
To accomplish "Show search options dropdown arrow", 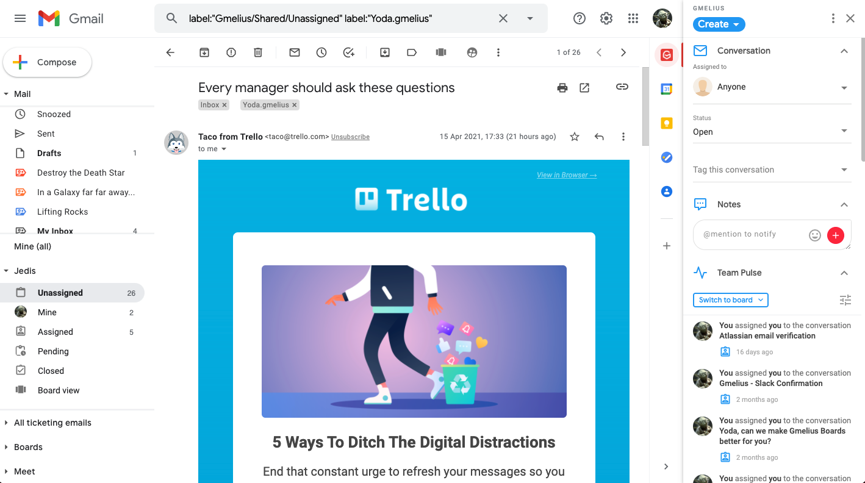I will [530, 18].
